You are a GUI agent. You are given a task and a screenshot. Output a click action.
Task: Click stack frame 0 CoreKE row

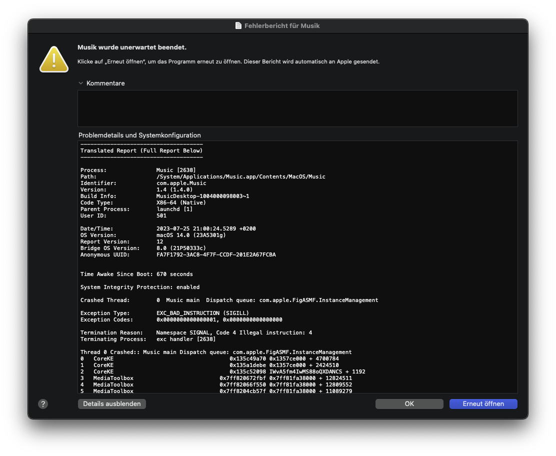(x=209, y=359)
